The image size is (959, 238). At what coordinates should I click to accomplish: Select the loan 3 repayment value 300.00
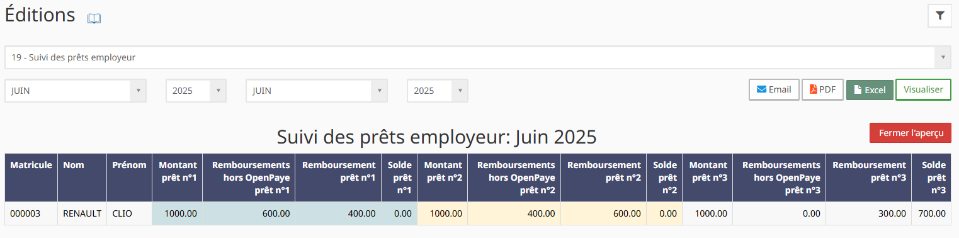(868, 213)
